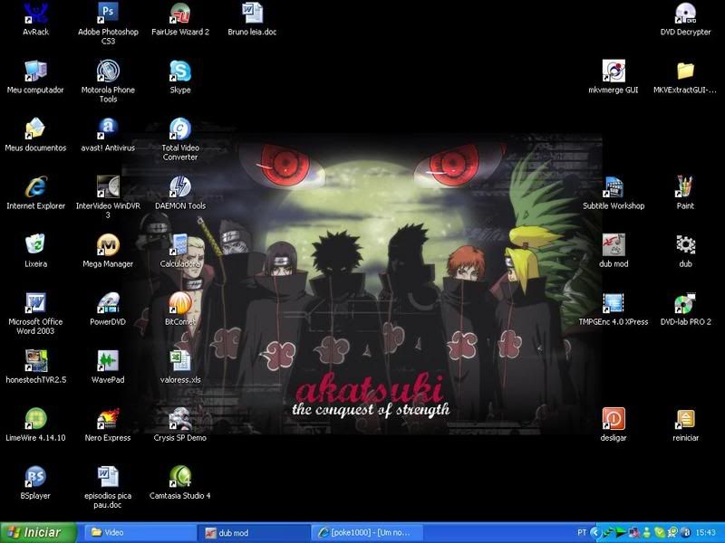The image size is (725, 543).
Task: Select the DAEMON Tools icon
Action: pos(180,187)
